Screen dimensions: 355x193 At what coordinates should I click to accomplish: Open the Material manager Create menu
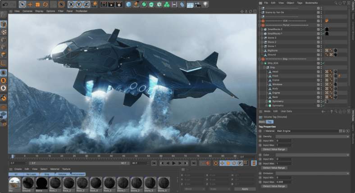pos(18,169)
